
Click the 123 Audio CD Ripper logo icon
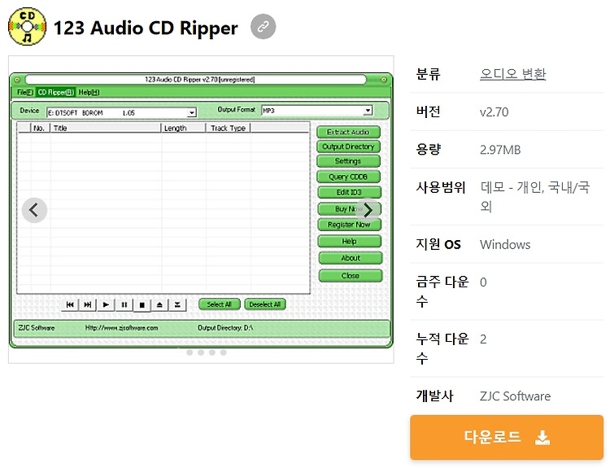tap(27, 27)
